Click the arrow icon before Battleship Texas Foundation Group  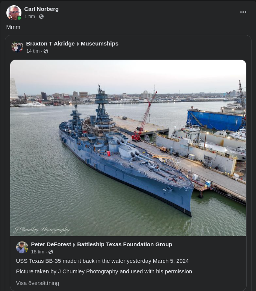[74, 245]
